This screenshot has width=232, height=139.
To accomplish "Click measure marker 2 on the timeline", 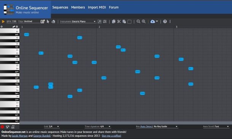I will [99, 27].
